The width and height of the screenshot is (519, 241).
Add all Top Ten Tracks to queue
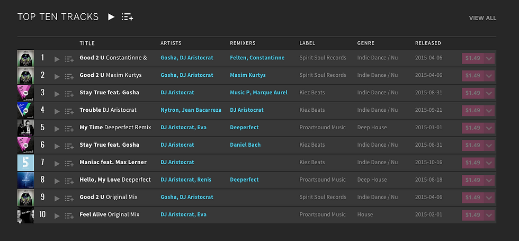[127, 17]
